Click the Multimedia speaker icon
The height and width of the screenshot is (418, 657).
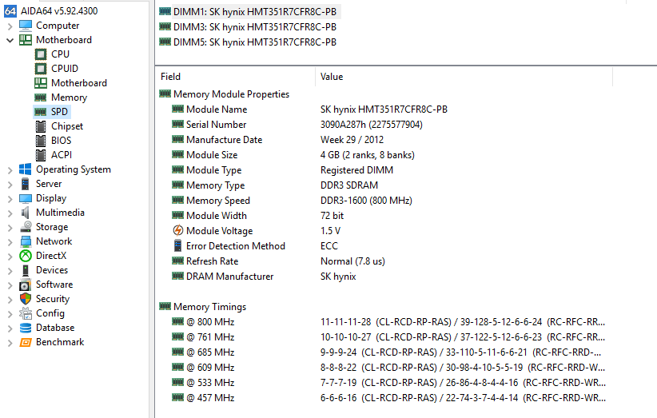(25, 213)
